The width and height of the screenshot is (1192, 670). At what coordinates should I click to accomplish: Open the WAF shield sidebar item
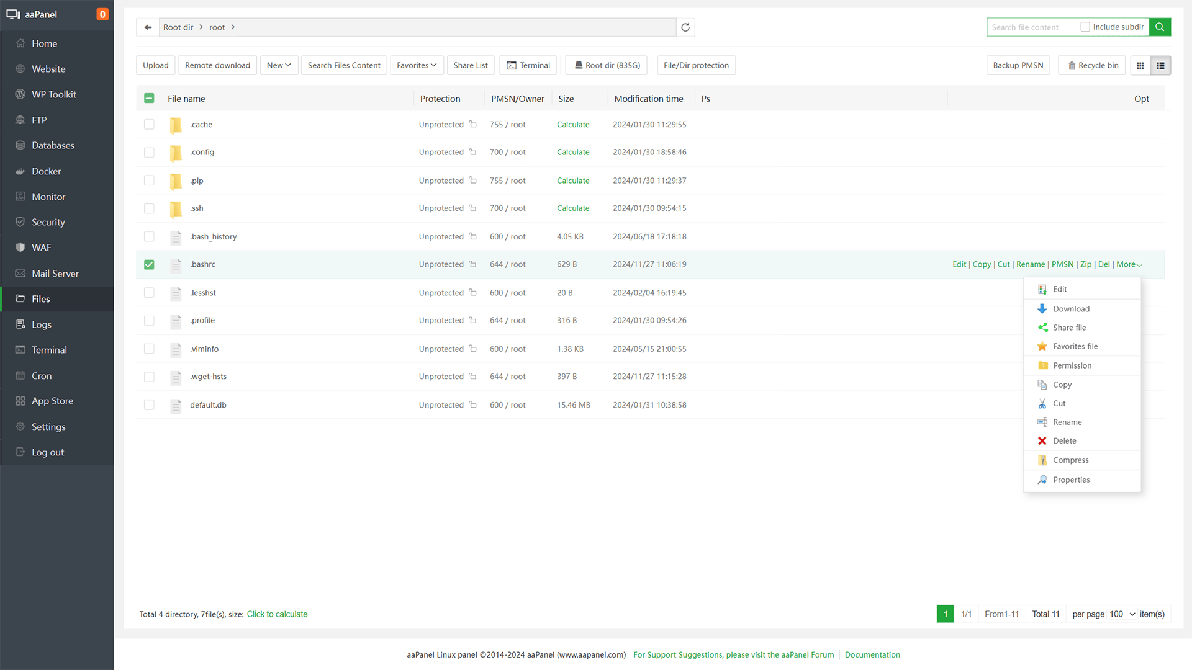[x=20, y=248]
